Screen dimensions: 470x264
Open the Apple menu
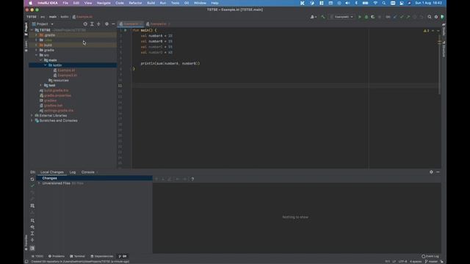(30, 3)
